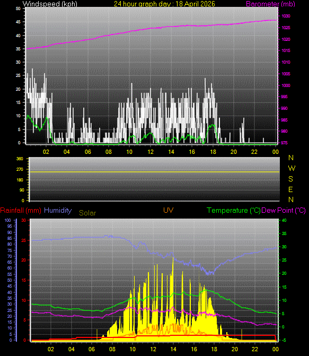Click the '45' windspeed axis value
This screenshot has width=309, height=356.
coord(18,22)
